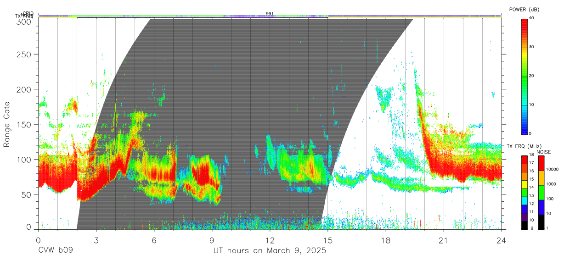Click the 11 label on TX FRQ legend
Screen dimensions: 564x260
pyautogui.click(x=532, y=212)
